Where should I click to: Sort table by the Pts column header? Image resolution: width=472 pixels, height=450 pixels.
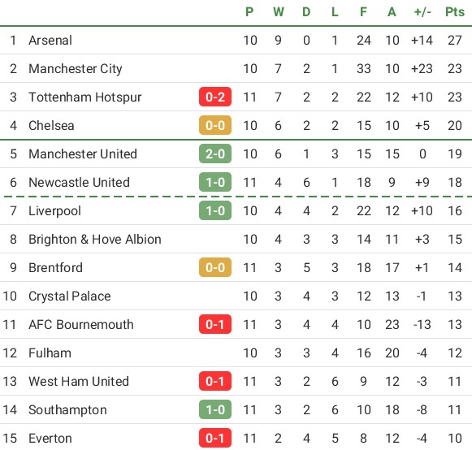pos(455,12)
